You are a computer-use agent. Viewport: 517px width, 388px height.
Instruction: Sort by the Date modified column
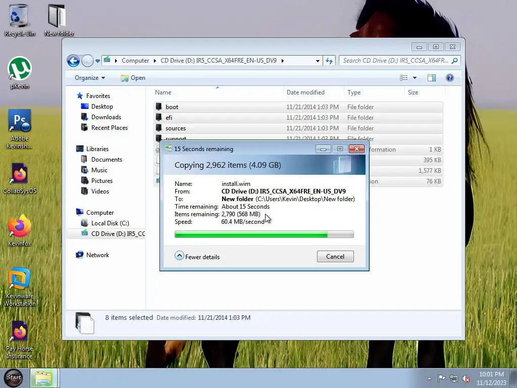pos(313,92)
